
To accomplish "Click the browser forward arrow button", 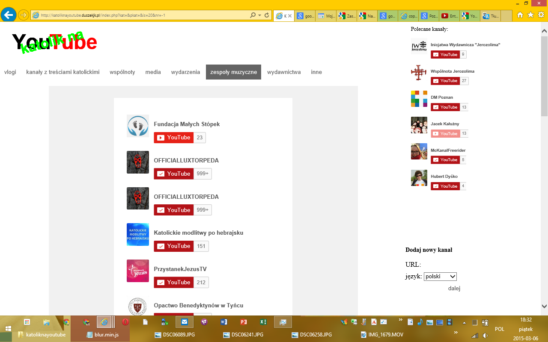I will pos(24,15).
